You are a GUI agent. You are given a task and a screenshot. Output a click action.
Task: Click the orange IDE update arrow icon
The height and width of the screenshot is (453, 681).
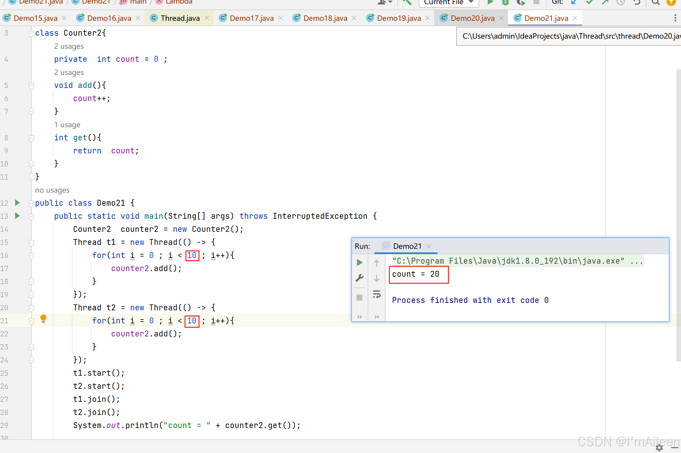point(671,2)
